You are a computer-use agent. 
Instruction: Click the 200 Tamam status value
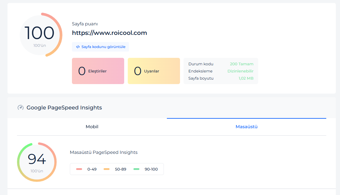tap(241, 64)
